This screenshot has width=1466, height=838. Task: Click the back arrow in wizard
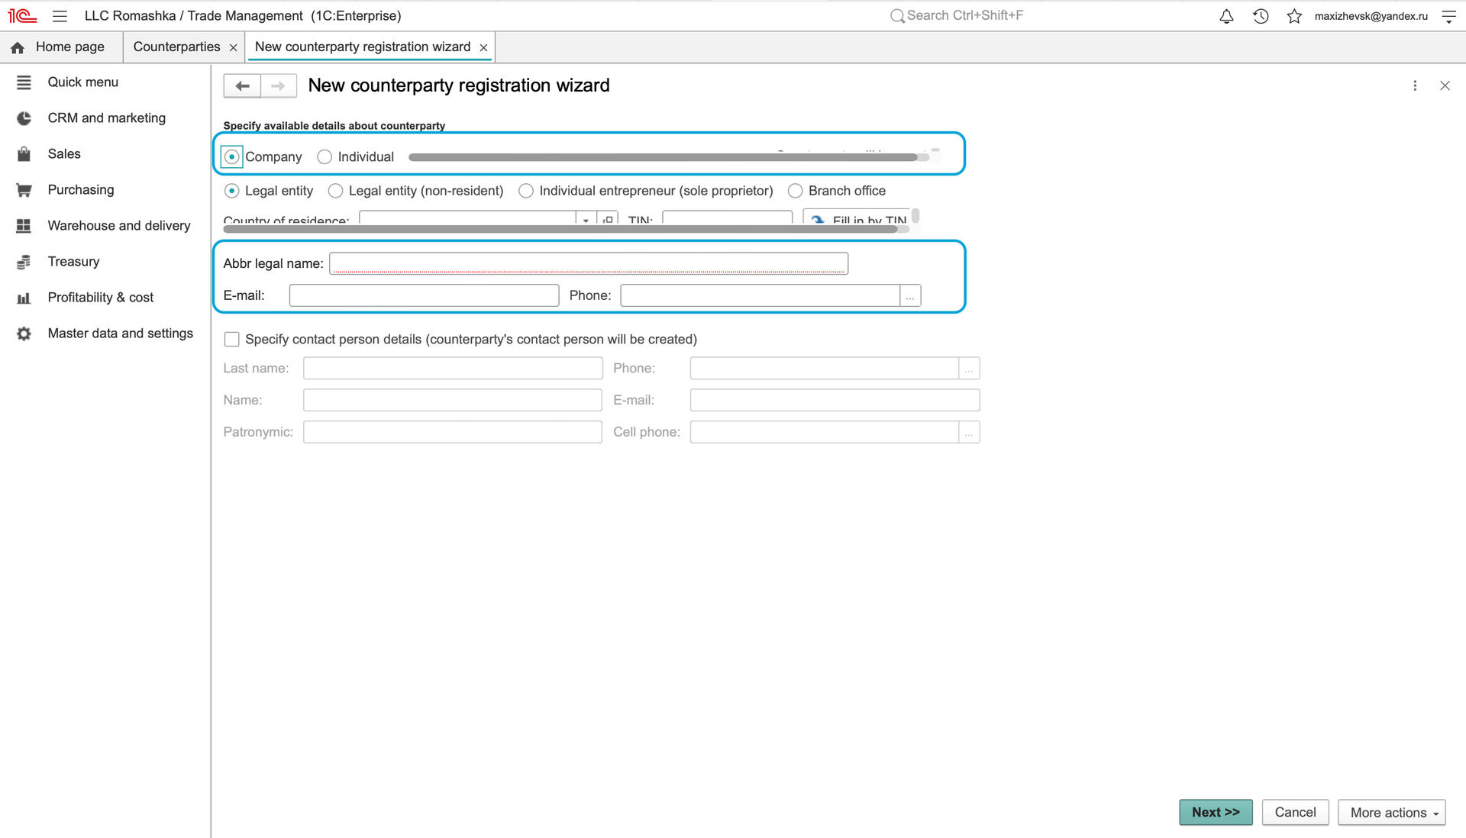[242, 85]
